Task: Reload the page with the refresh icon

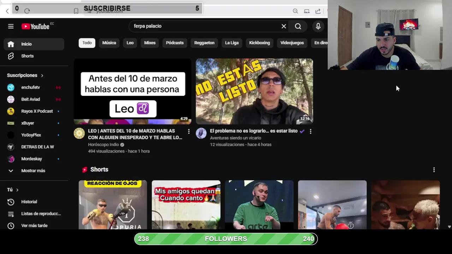Action: coord(27,11)
